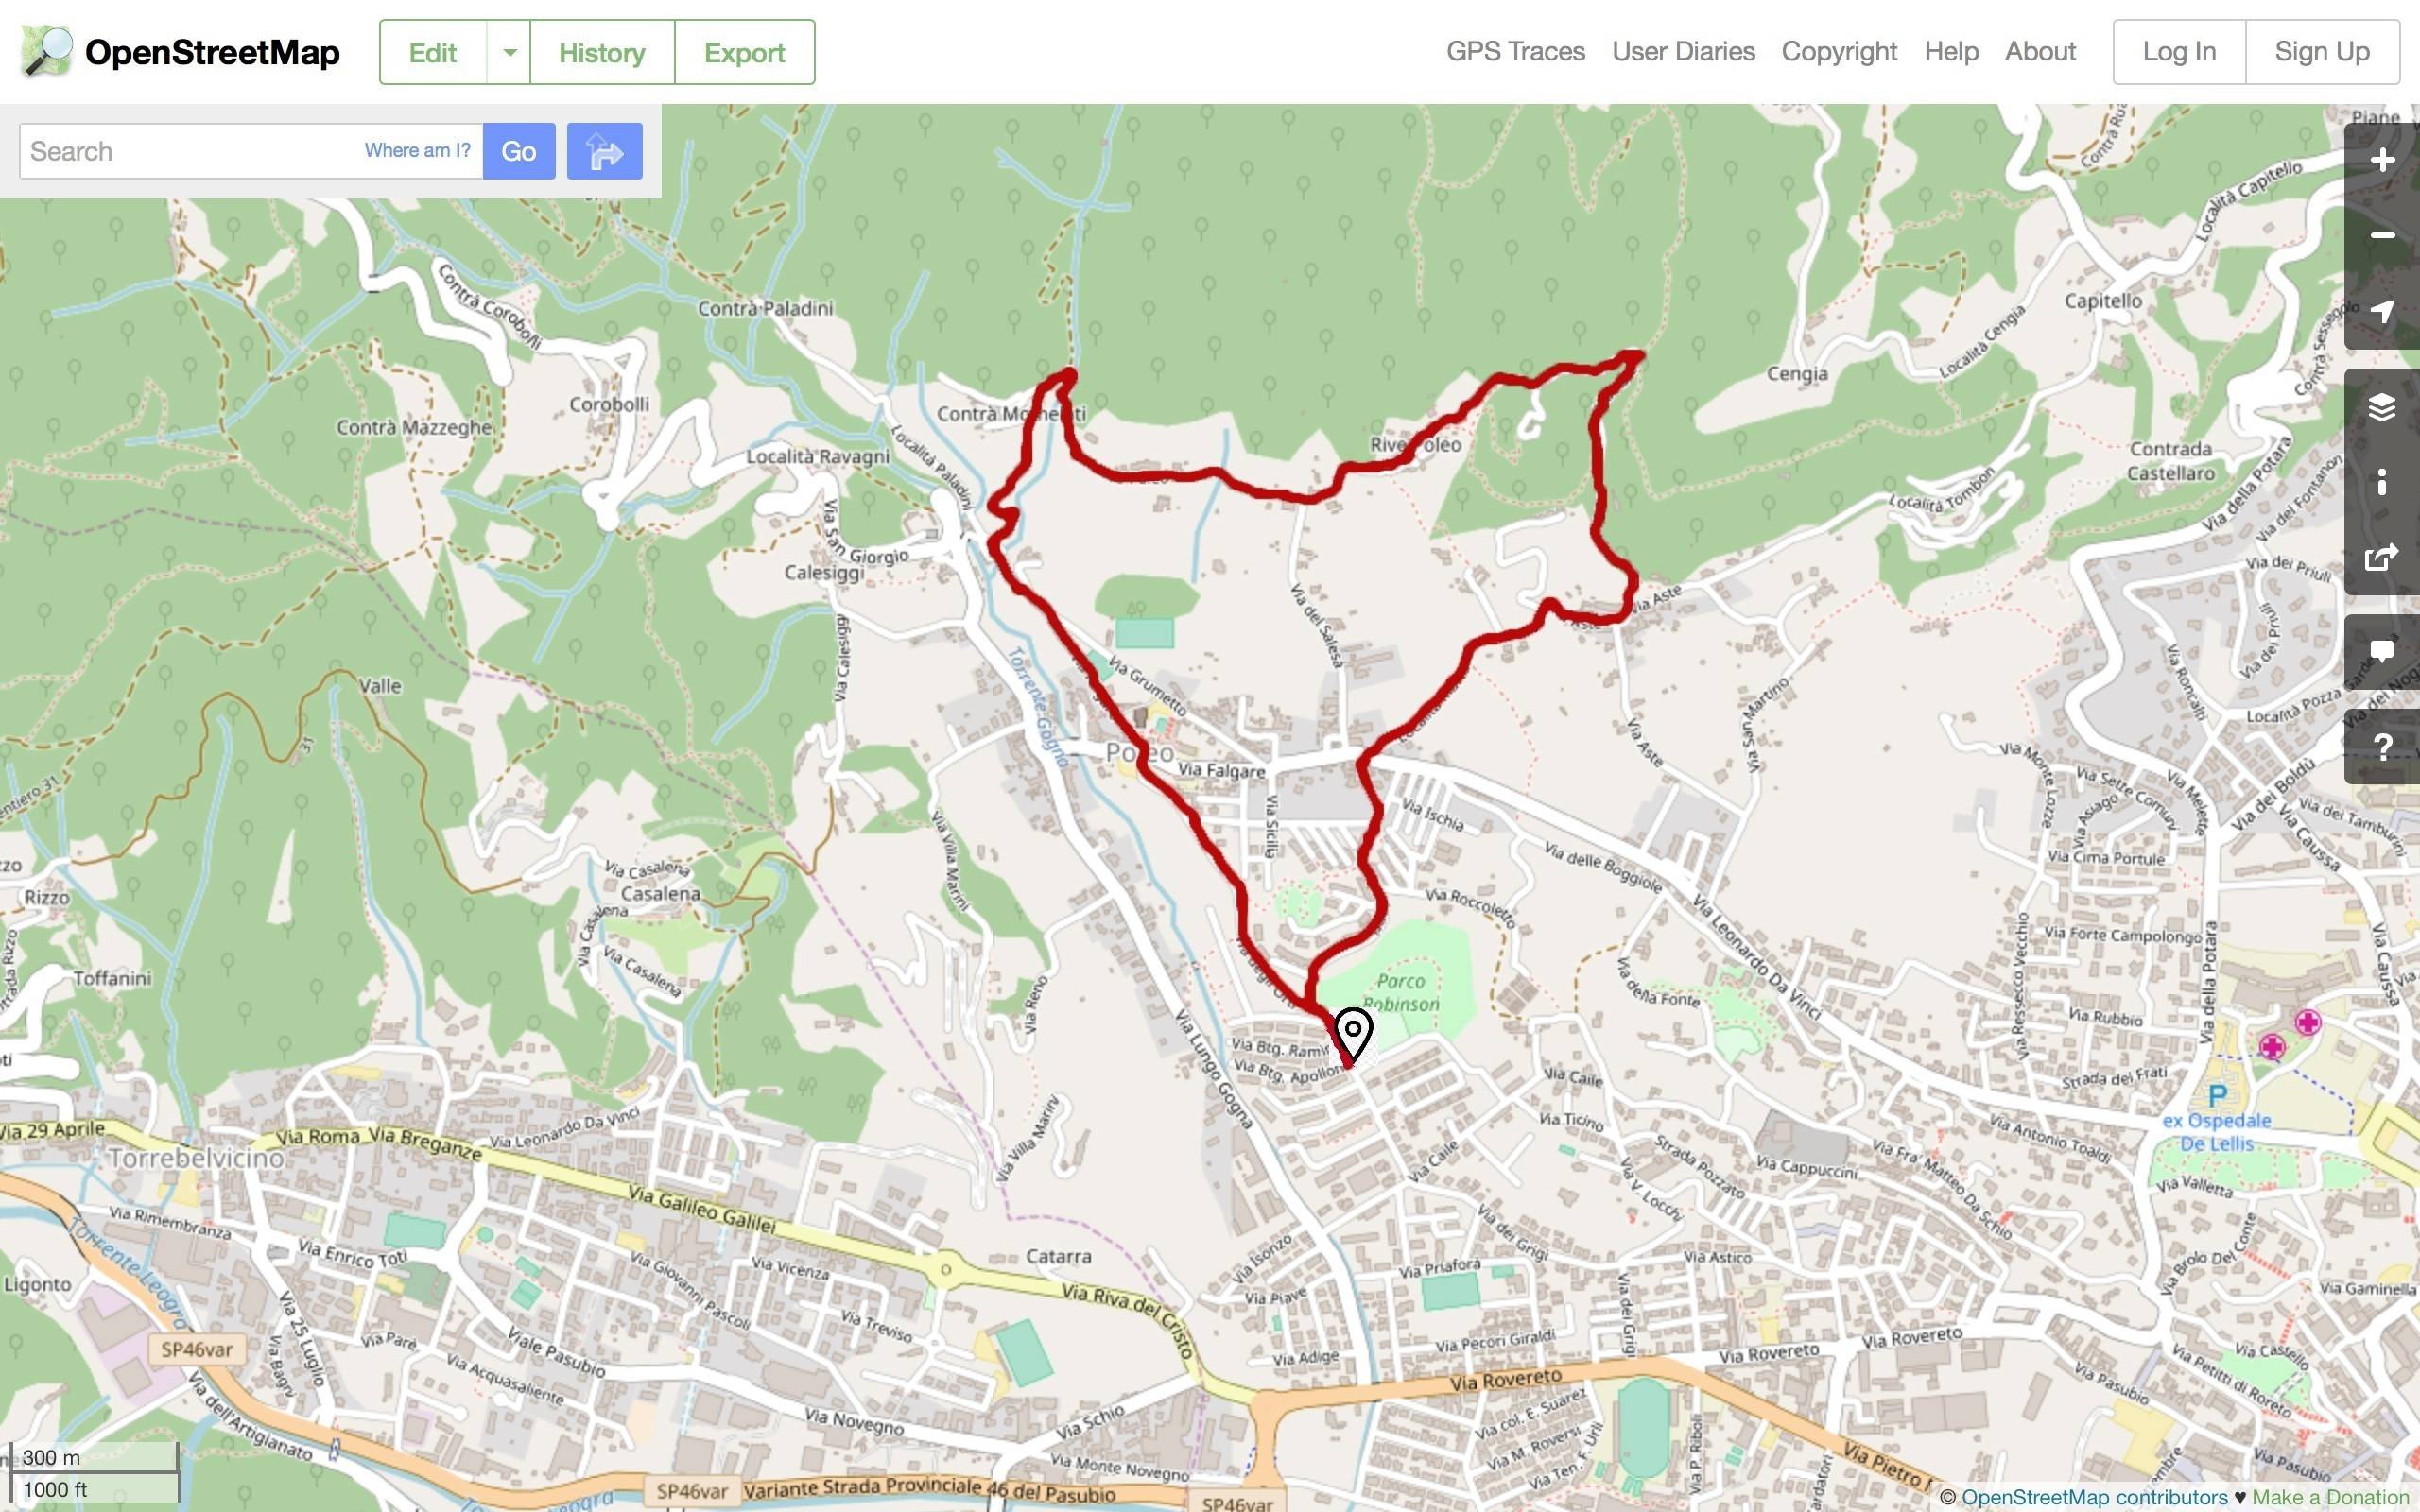2420x1512 pixels.
Task: Click the Go search button
Action: 519,152
